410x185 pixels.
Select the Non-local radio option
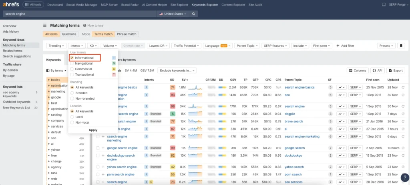point(72,122)
